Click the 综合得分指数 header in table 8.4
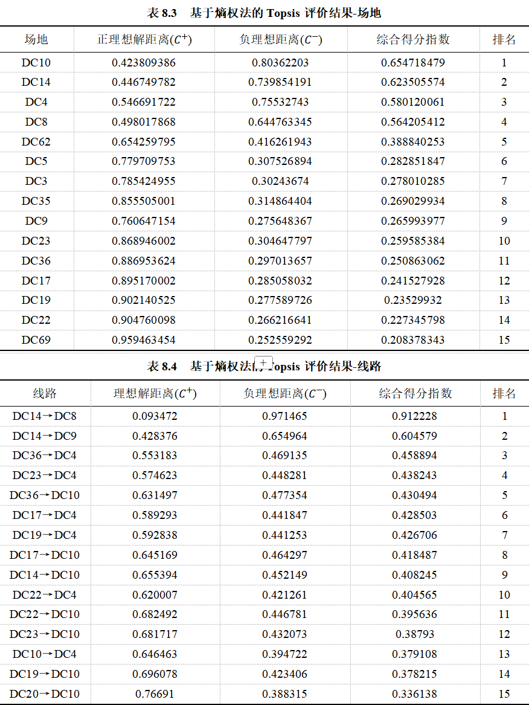The height and width of the screenshot is (705, 529). click(415, 393)
